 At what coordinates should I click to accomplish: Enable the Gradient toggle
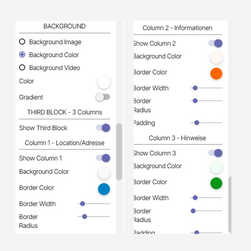103,97
